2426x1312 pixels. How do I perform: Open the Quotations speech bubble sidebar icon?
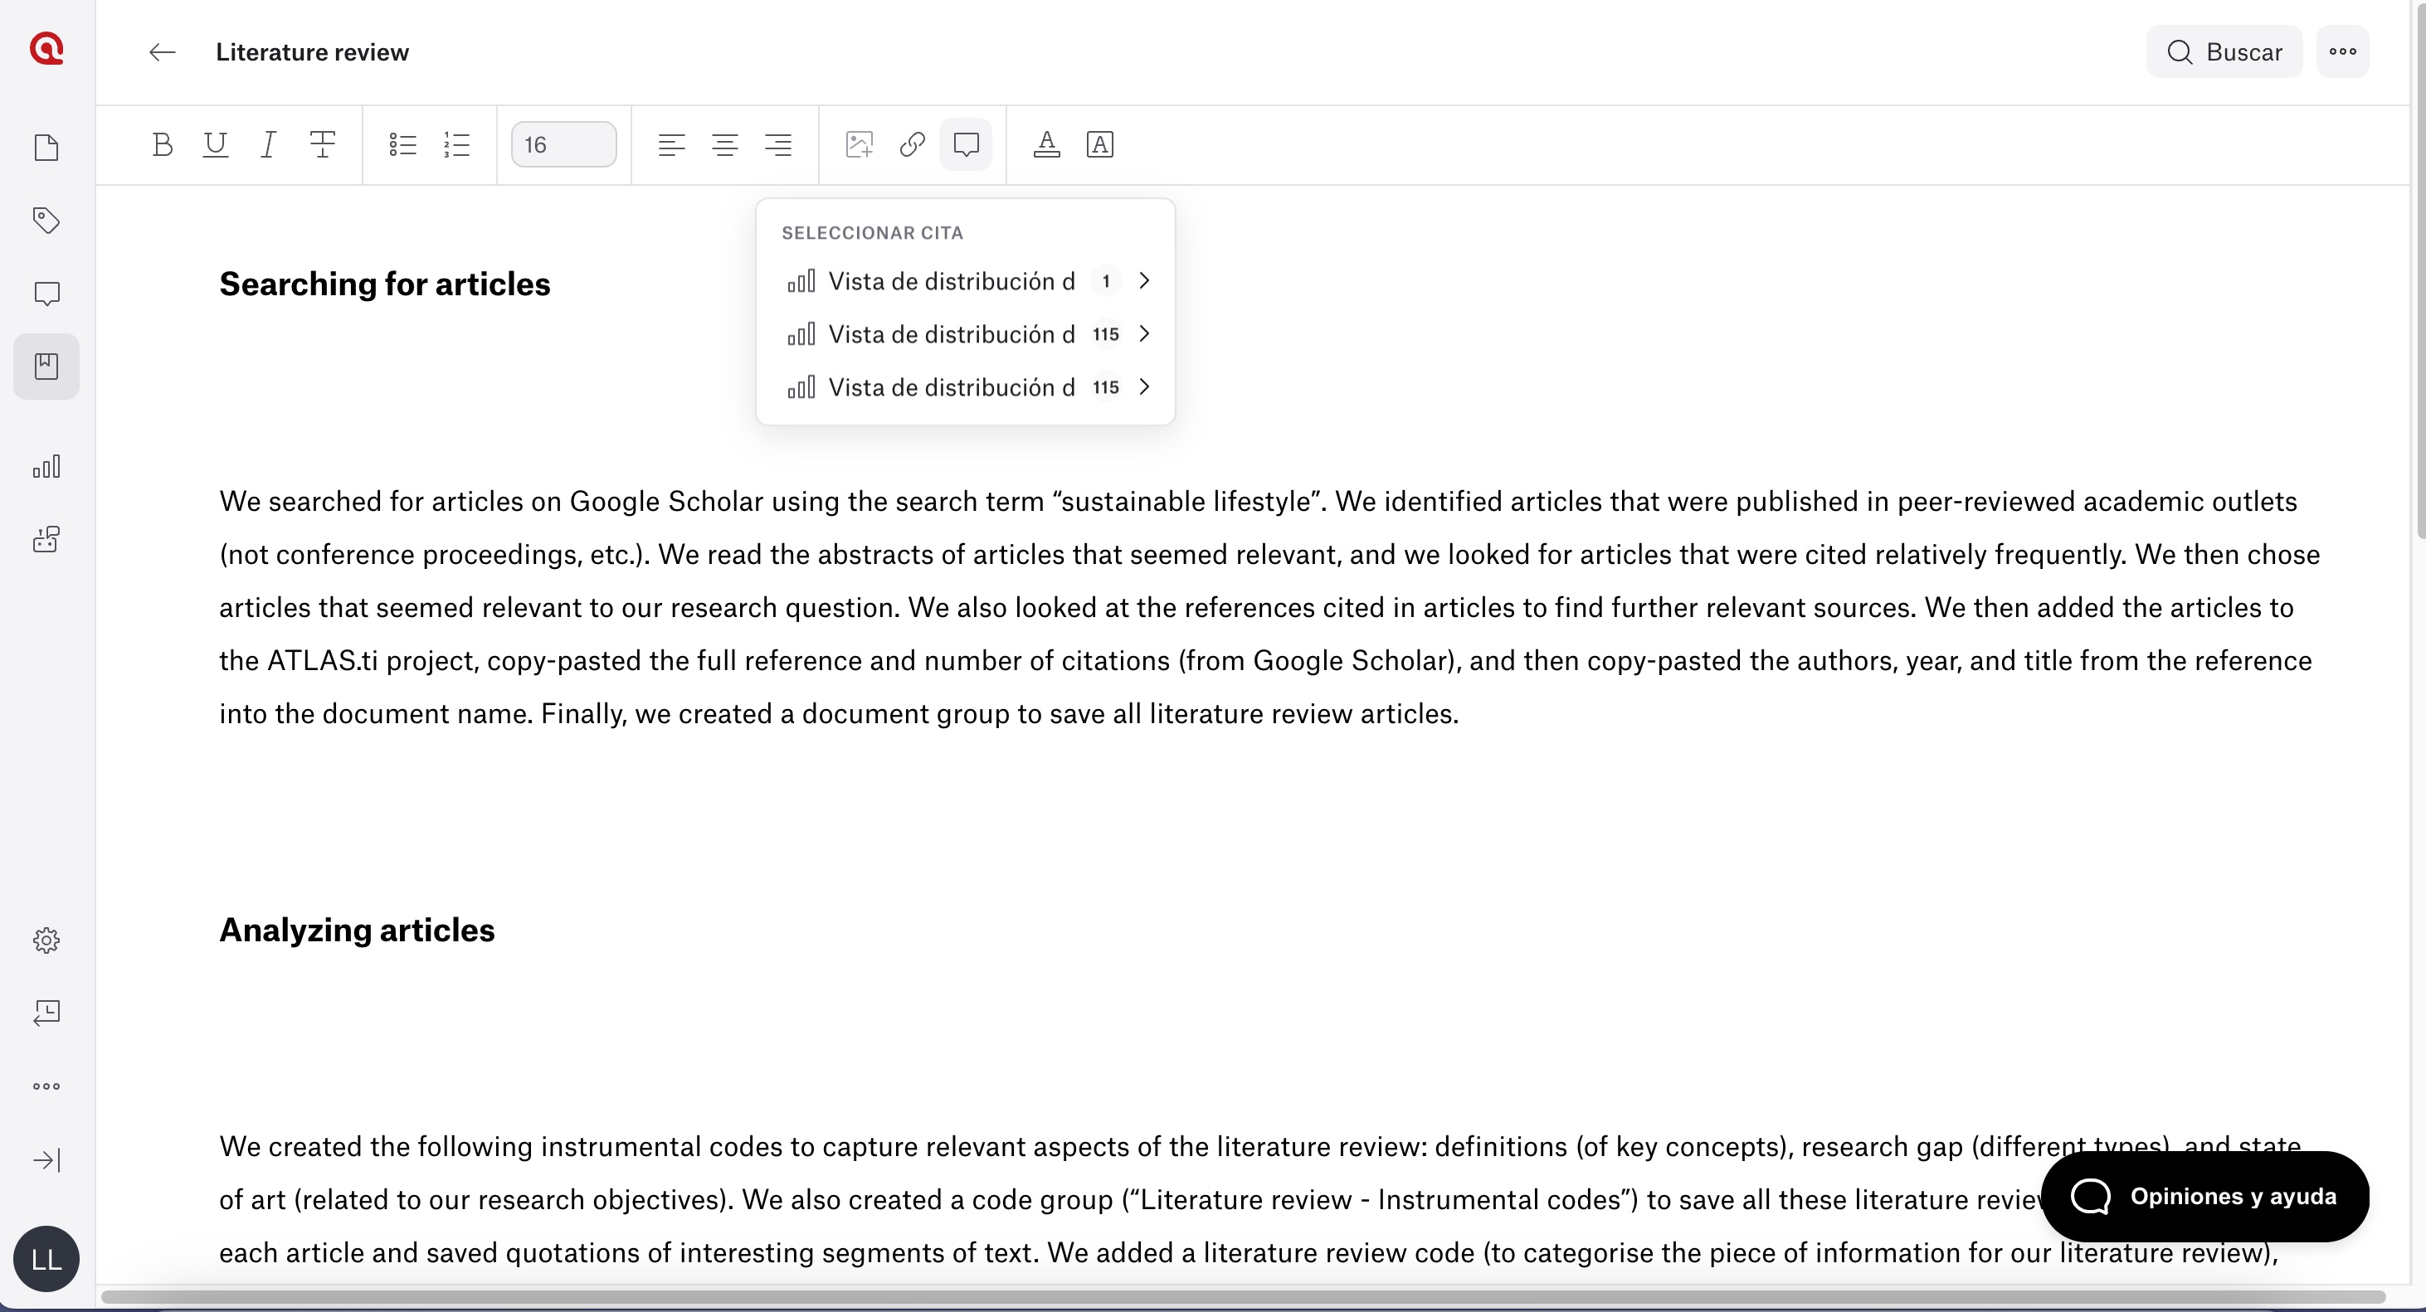46,294
